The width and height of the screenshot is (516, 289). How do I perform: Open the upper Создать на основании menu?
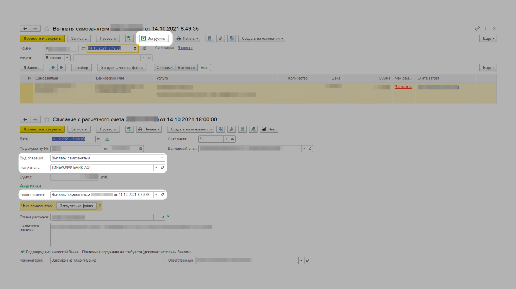(x=261, y=38)
